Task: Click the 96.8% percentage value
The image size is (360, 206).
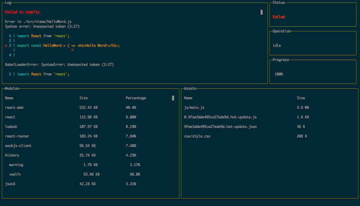Action: tap(135, 174)
